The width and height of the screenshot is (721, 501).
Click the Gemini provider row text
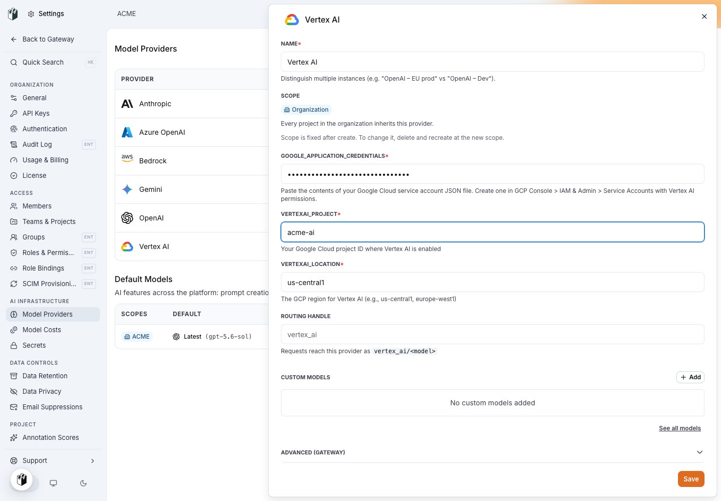(151, 189)
